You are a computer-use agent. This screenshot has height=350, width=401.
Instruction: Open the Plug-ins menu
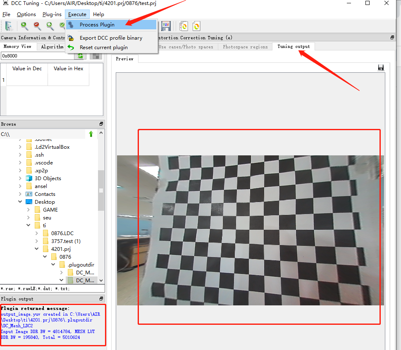tap(52, 14)
